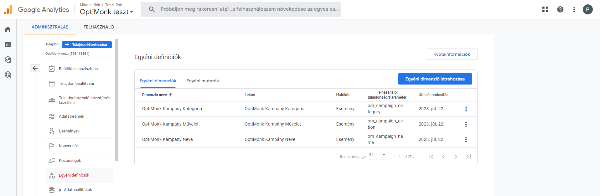Screen dimensions: 600x196
Task: Click the Beállítási asszisztens checkbox icon
Action: point(52,69)
